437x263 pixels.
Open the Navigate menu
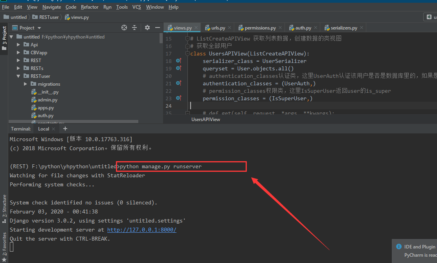(51, 7)
